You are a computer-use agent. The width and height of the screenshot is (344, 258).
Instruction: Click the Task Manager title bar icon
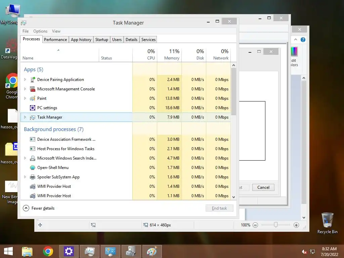pyautogui.click(x=24, y=23)
